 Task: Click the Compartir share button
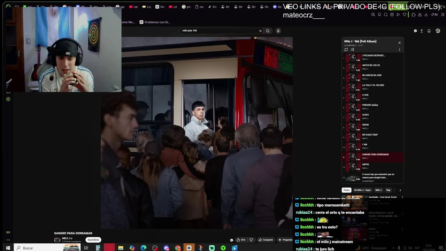click(x=266, y=240)
